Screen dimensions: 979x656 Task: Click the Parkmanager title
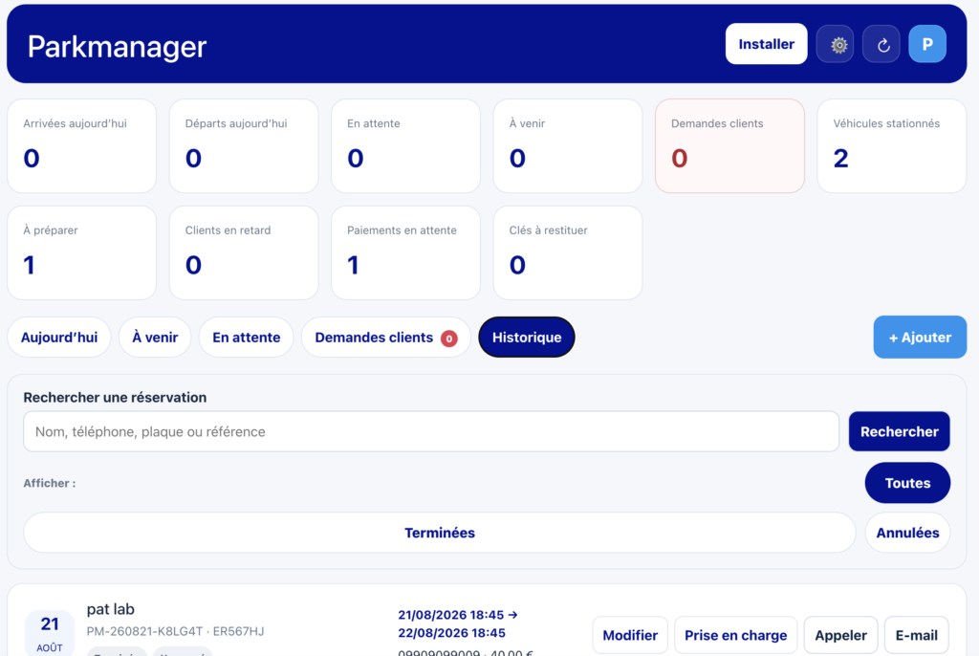pyautogui.click(x=117, y=47)
